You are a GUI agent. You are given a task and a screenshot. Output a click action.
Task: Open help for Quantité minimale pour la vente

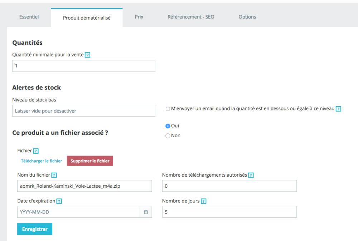coord(88,54)
